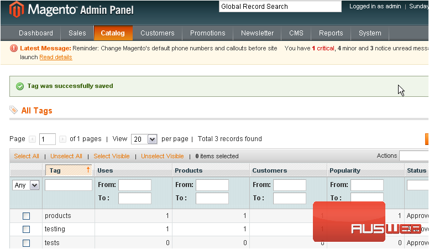Viewport: 429px width, 249px height.
Task: Click the All Tags heading tag icon
Action: [14, 111]
